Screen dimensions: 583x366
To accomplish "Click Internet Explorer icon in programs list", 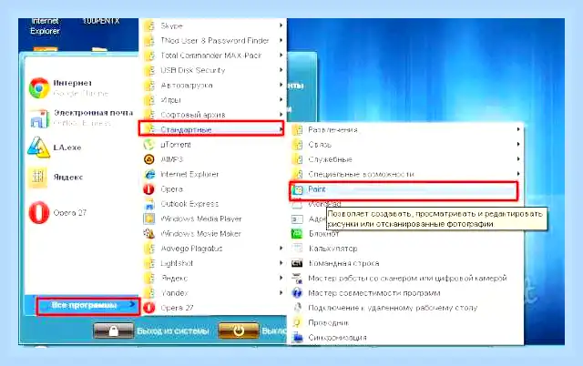I will [149, 174].
